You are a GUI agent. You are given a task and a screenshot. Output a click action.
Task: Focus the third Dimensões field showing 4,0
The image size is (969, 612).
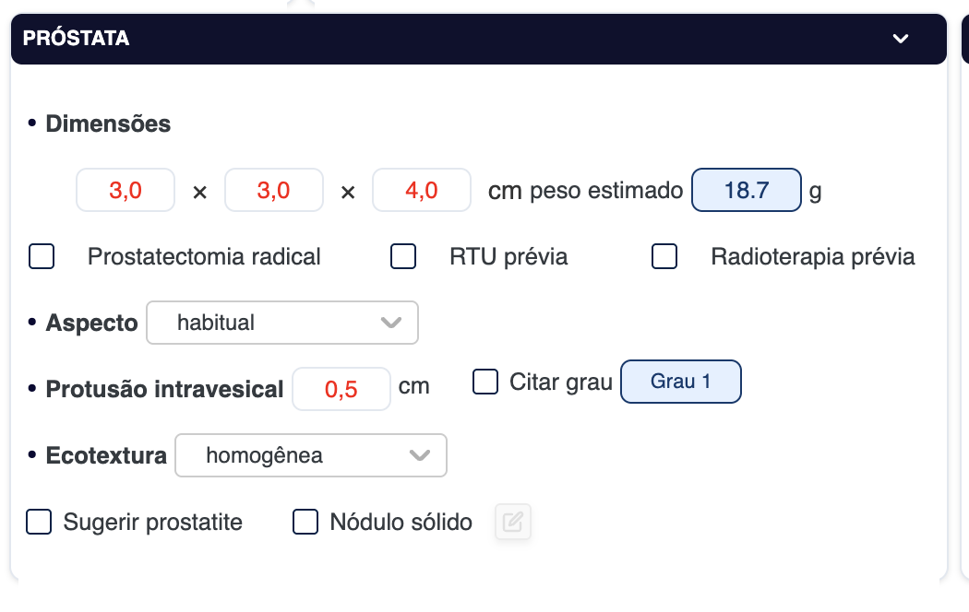point(422,191)
